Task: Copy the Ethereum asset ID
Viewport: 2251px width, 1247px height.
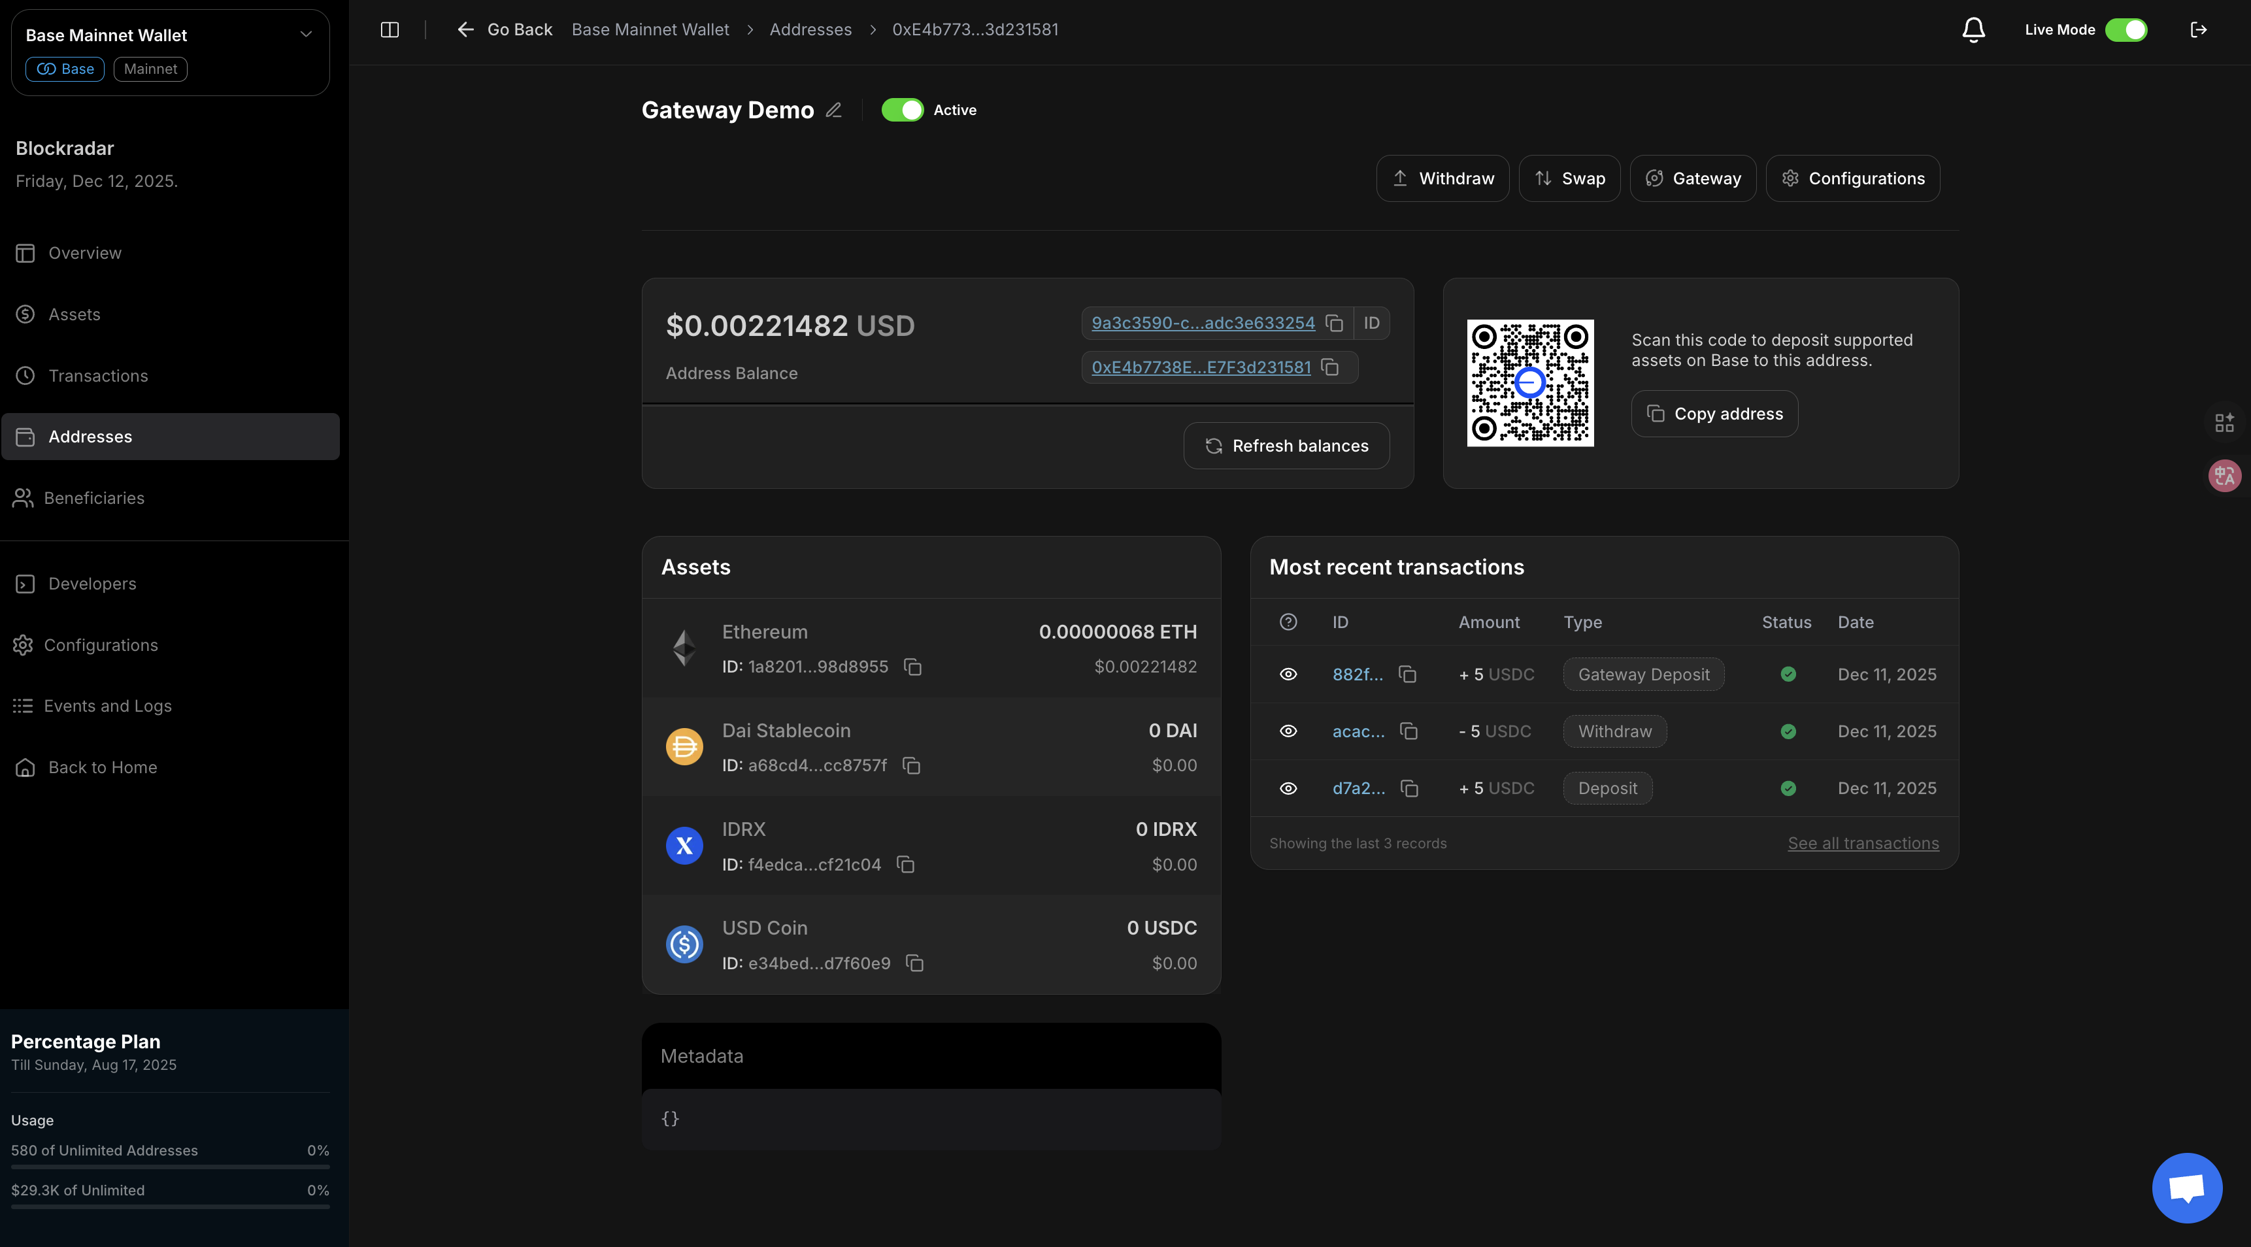Action: pos(913,668)
